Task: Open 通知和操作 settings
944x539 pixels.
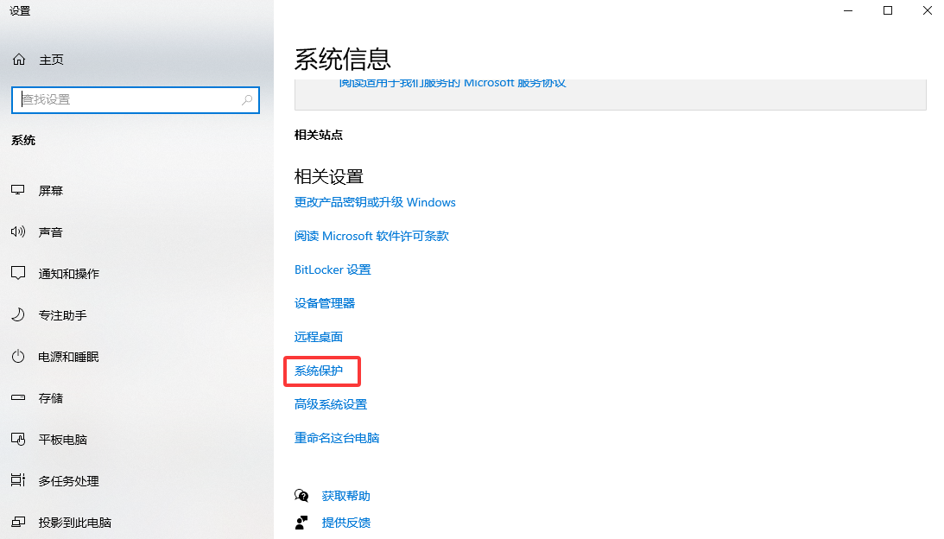Action: [68, 274]
